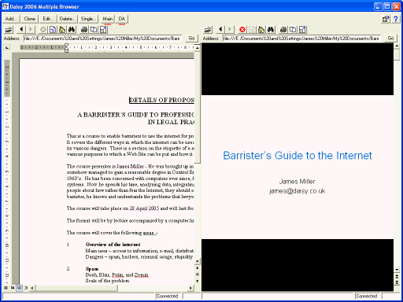Click Next Page double-arrow in document
Screen dimensions: 403x302
198,281
